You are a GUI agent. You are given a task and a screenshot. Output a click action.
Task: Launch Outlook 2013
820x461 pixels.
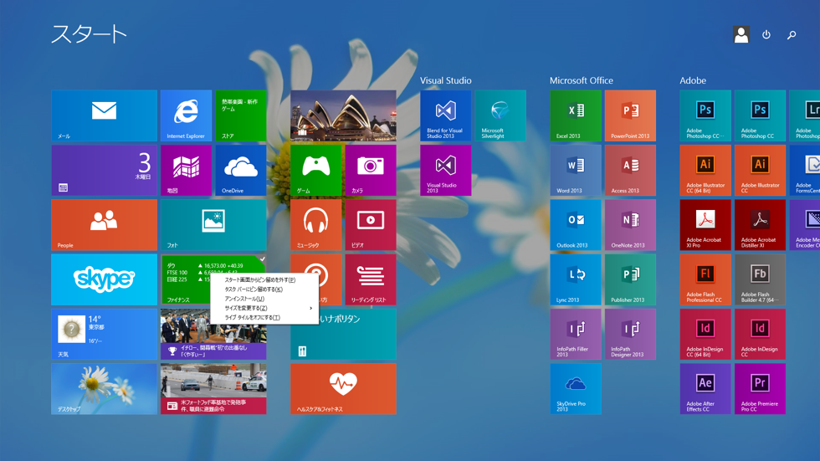click(x=576, y=225)
